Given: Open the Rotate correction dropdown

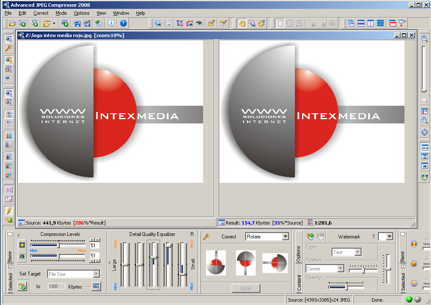Looking at the screenshot, I should (x=286, y=237).
